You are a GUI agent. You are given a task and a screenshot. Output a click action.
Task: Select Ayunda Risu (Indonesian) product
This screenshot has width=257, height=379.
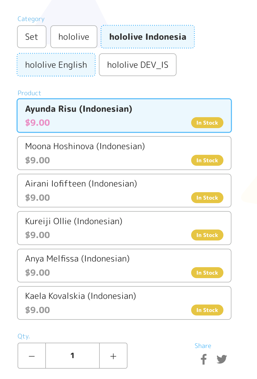[124, 116]
